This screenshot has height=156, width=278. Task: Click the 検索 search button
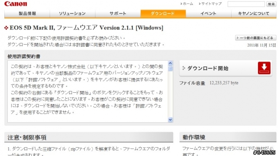(x=271, y=4)
